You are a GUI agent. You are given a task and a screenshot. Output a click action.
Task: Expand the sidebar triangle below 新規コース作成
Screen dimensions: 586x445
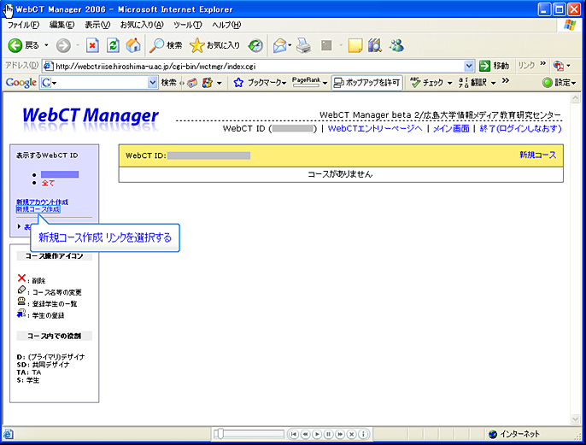(x=19, y=226)
